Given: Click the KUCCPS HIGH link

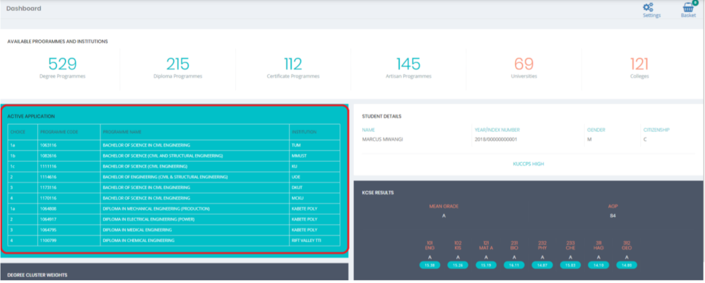Looking at the screenshot, I should click(528, 164).
